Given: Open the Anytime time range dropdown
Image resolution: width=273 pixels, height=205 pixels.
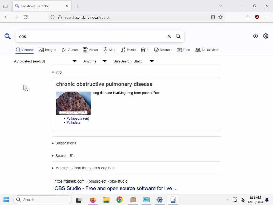Looking at the screenshot, I should pos(95,61).
